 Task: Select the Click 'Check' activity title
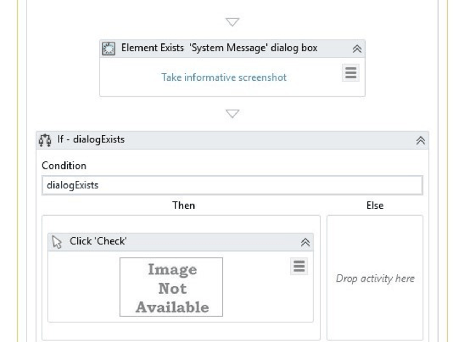(98, 241)
